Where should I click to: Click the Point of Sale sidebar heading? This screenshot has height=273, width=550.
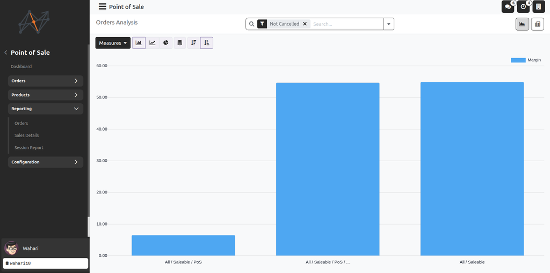30,52
